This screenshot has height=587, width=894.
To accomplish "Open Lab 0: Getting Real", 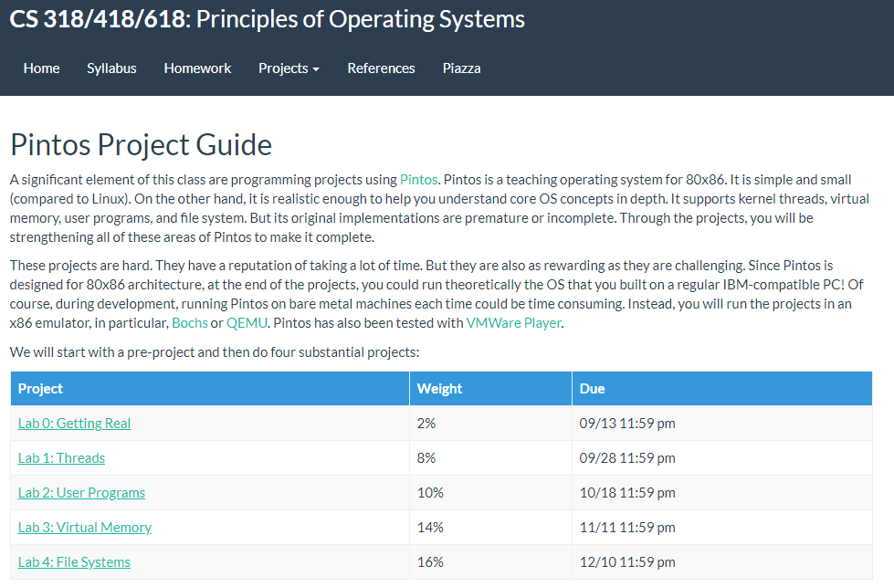I will coord(74,424).
